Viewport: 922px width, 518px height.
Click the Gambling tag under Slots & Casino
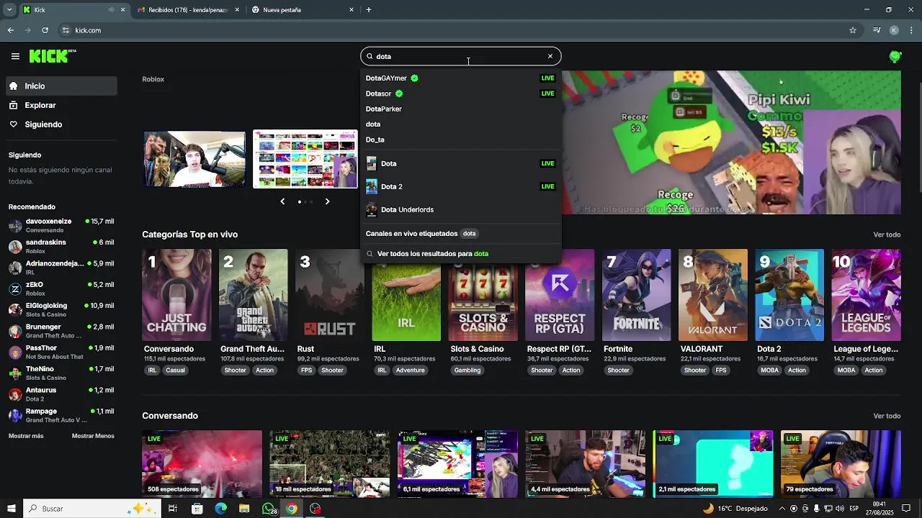[x=467, y=371]
